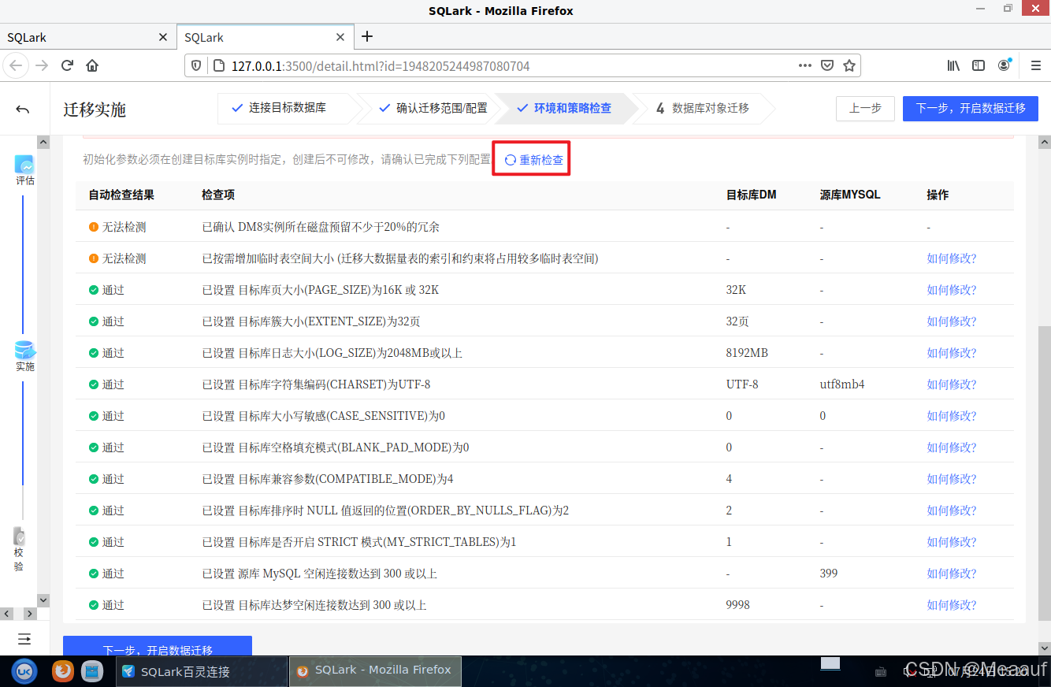Open page actions three-dots menu
This screenshot has height=687, width=1051.
click(x=804, y=65)
